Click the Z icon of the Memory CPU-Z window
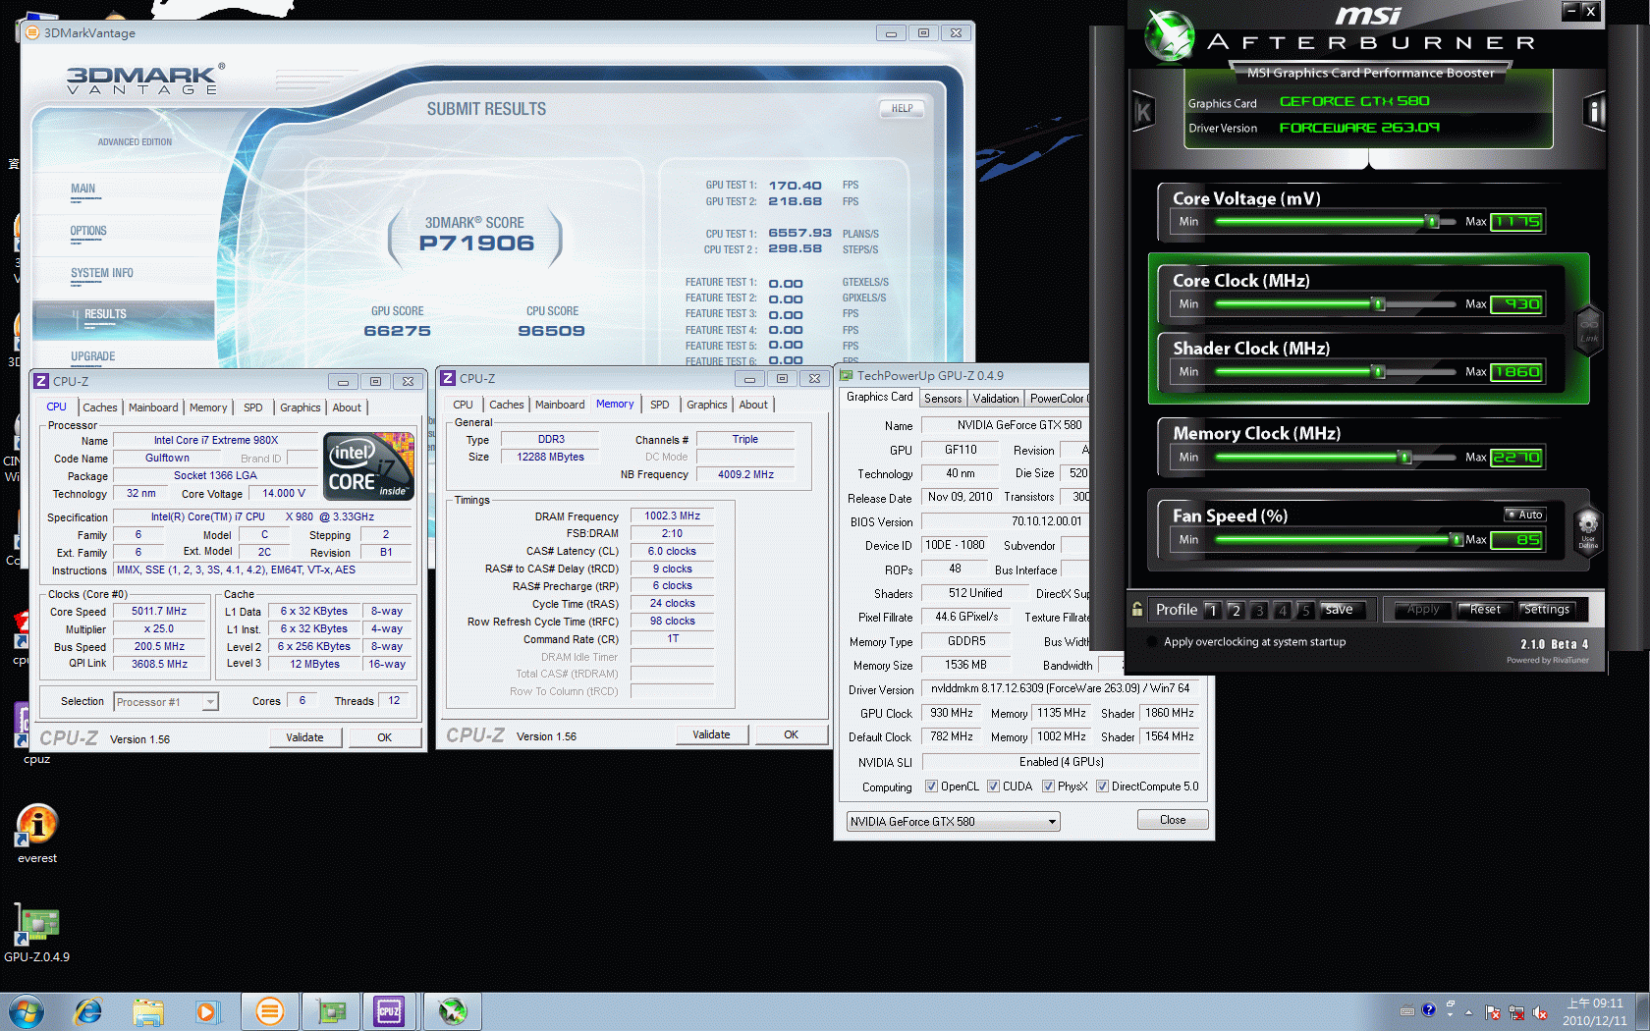The width and height of the screenshot is (1650, 1031). pos(448,378)
